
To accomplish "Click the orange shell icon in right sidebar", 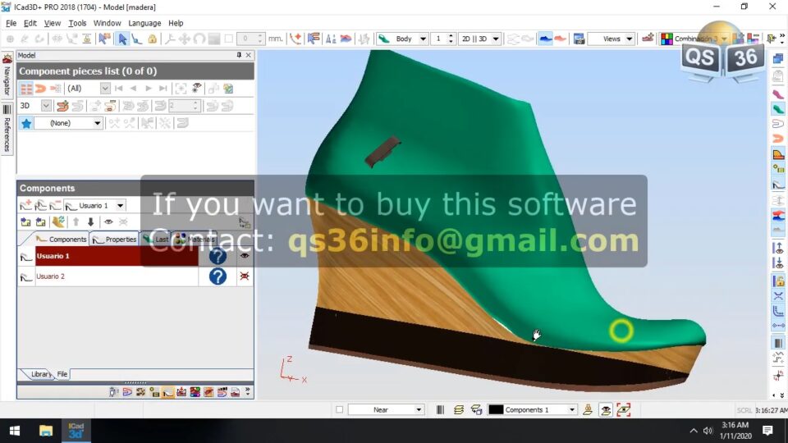I will click(x=778, y=138).
